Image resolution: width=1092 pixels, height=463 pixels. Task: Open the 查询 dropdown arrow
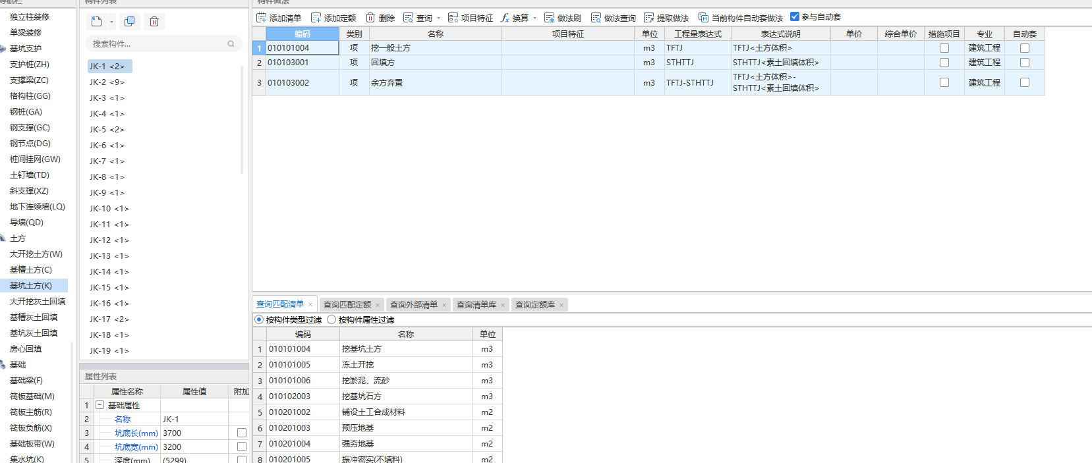(438, 18)
